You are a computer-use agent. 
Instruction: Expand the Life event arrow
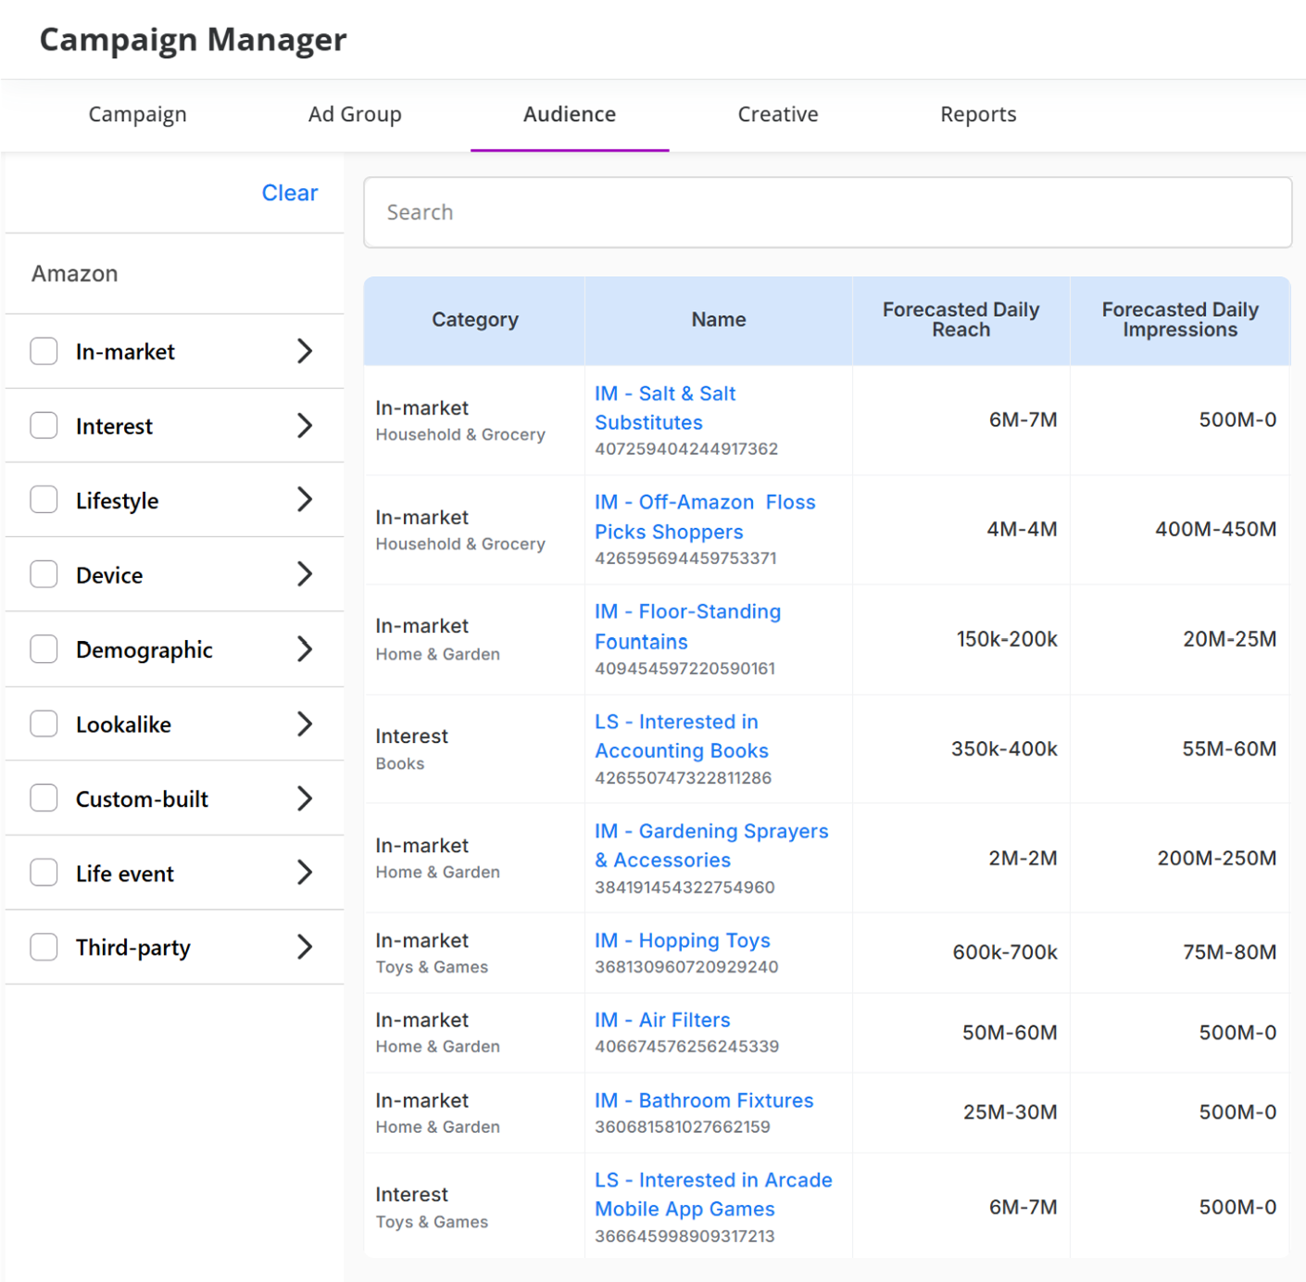(x=305, y=873)
